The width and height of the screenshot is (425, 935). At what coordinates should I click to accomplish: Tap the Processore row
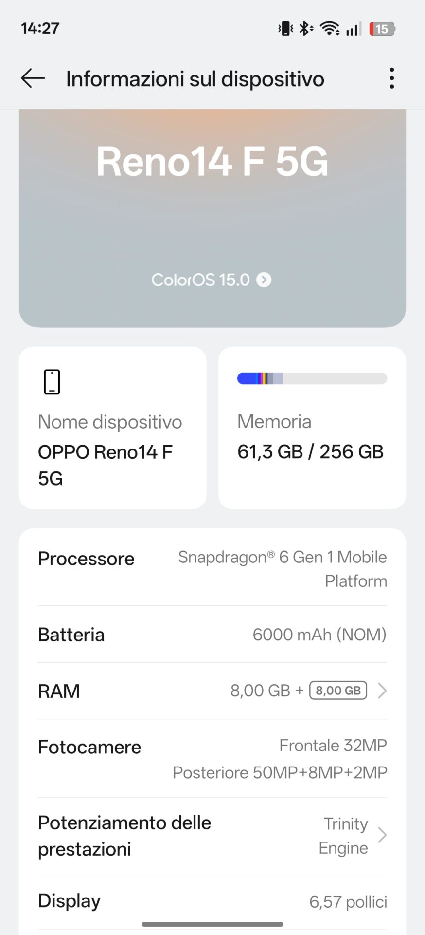(212, 569)
